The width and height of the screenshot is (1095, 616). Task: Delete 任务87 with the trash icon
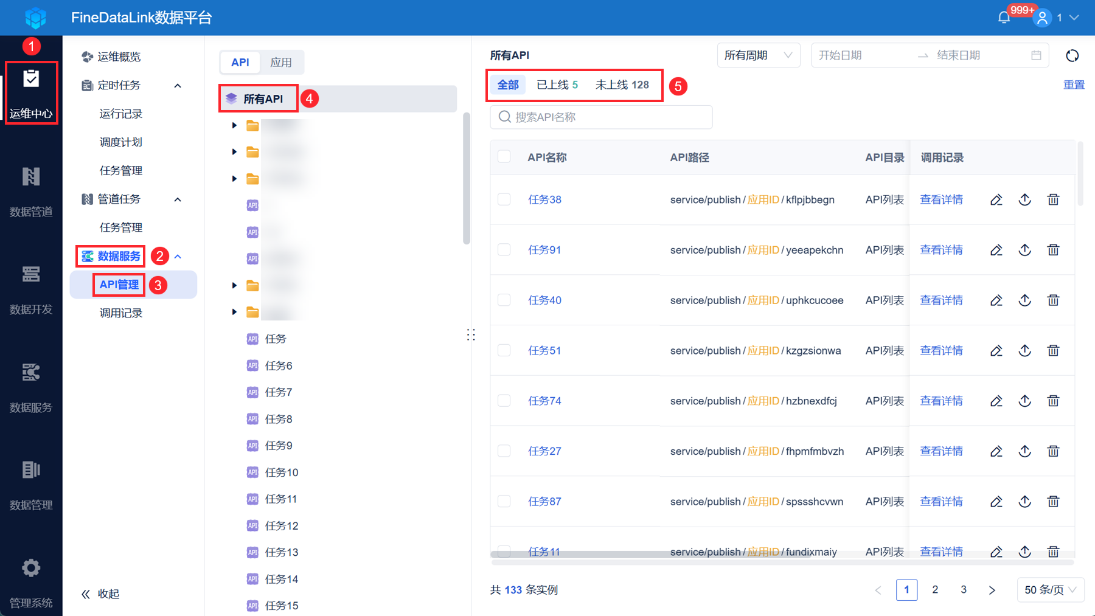1054,501
